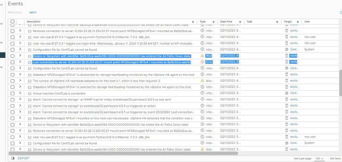Click the pop-out icon at top right
The image size is (342, 162).
coord(340,13)
